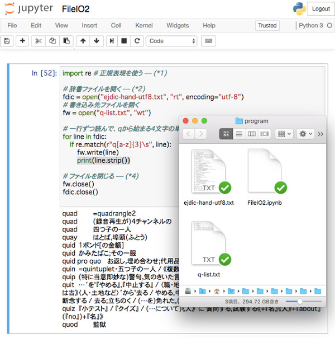Cut the selected cell with the scissors icon
Viewport: 335px width, 338px height.
(x=39, y=41)
